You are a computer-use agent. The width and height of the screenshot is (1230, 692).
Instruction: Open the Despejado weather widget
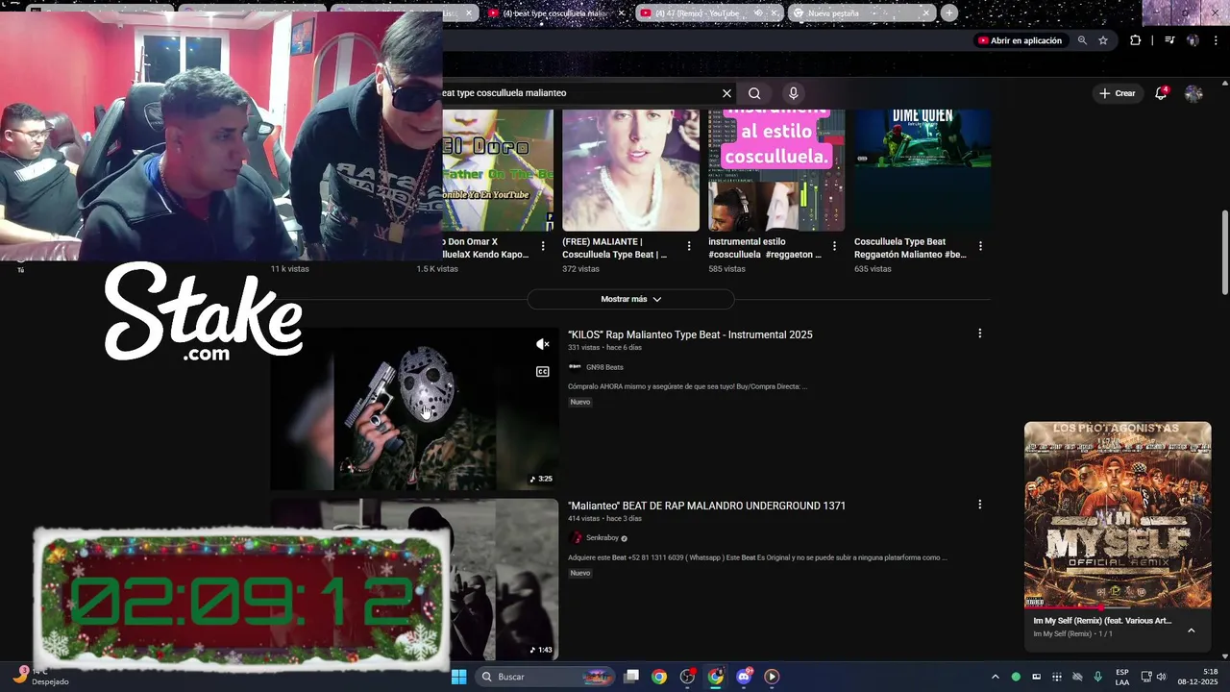click(40, 677)
